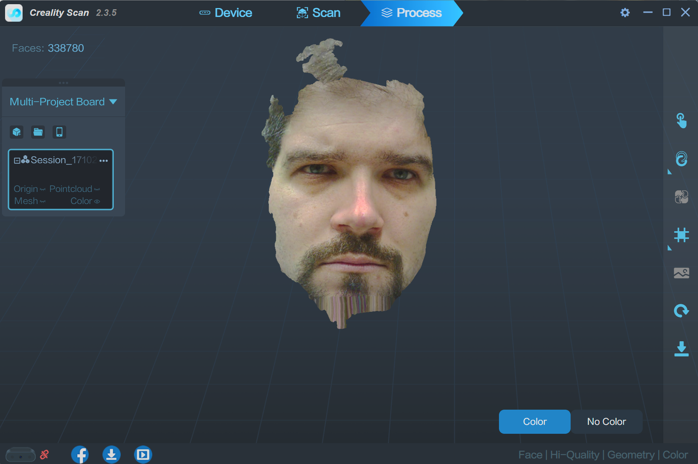Image resolution: width=698 pixels, height=464 pixels.
Task: Click the ear-shaped smoothing tool icon
Action: [x=681, y=159]
